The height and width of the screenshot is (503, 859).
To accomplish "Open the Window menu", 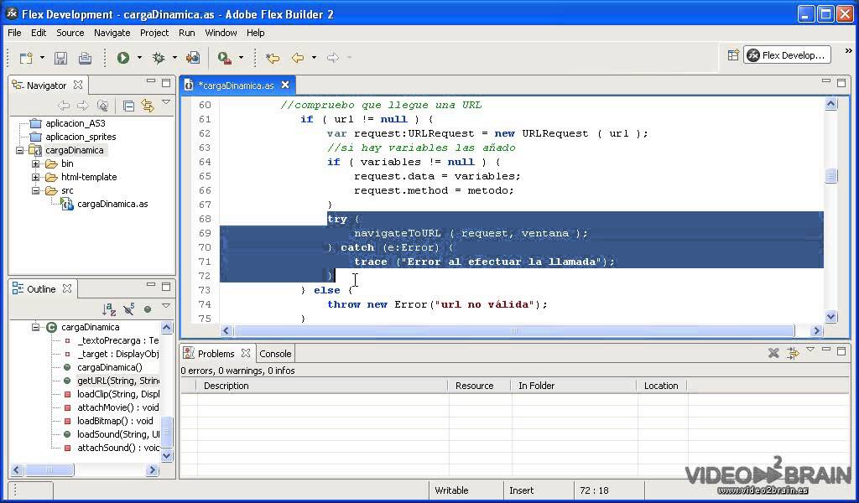I will (221, 33).
